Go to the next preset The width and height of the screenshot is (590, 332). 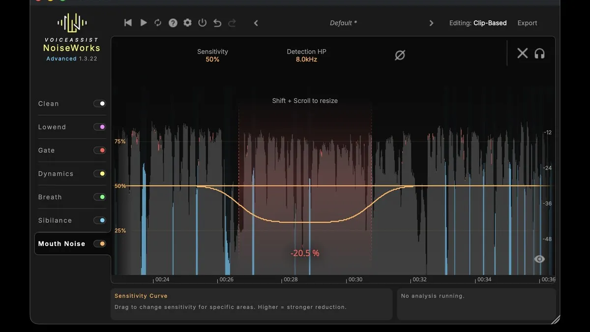431,23
